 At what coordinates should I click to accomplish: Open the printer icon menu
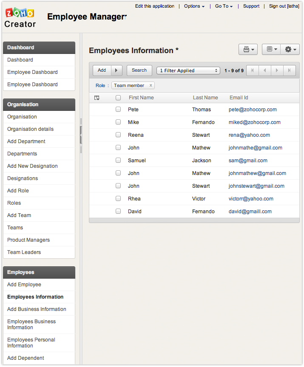click(248, 50)
